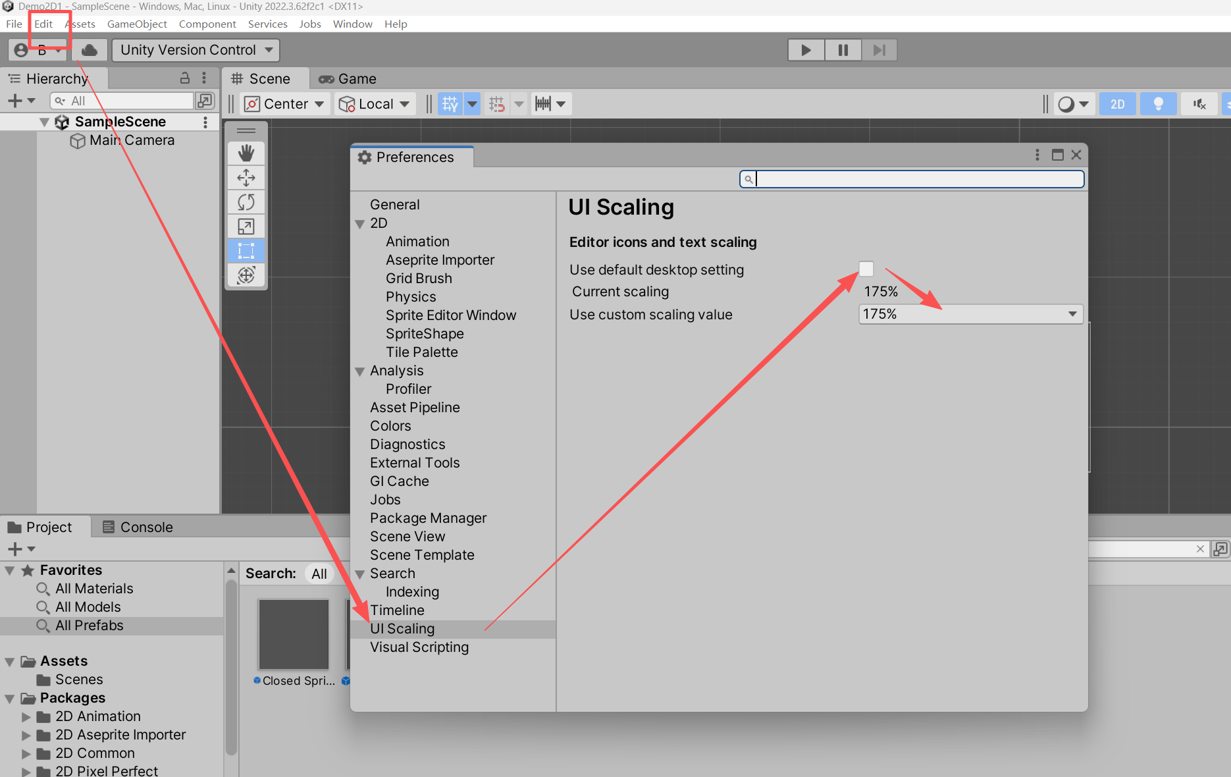
Task: Click Project panel search-scope icon
Action: pyautogui.click(x=1220, y=549)
